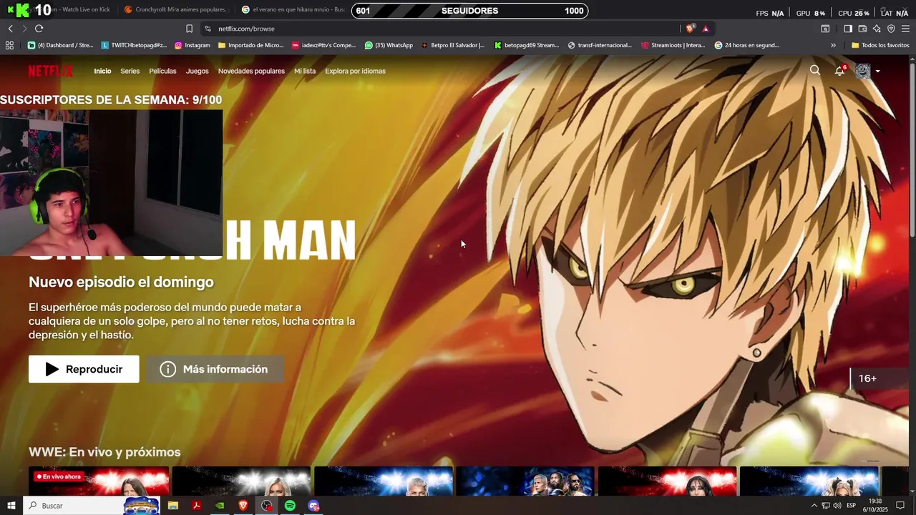Screen dimensions: 916x515
Task: Open Importado de Micro... bookmark folder
Action: (250, 45)
